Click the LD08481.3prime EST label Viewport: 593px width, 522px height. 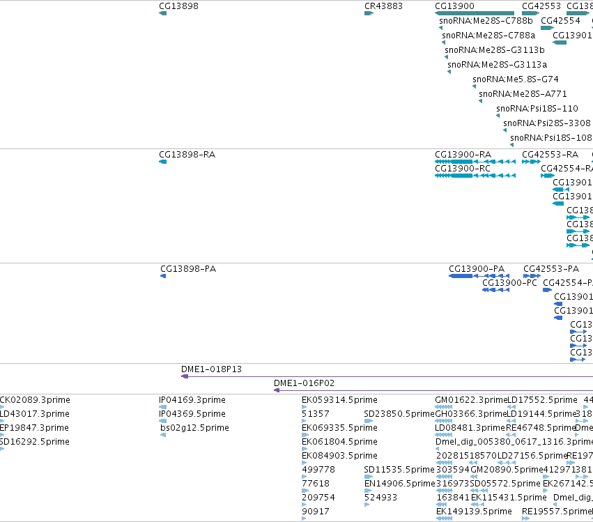click(470, 428)
